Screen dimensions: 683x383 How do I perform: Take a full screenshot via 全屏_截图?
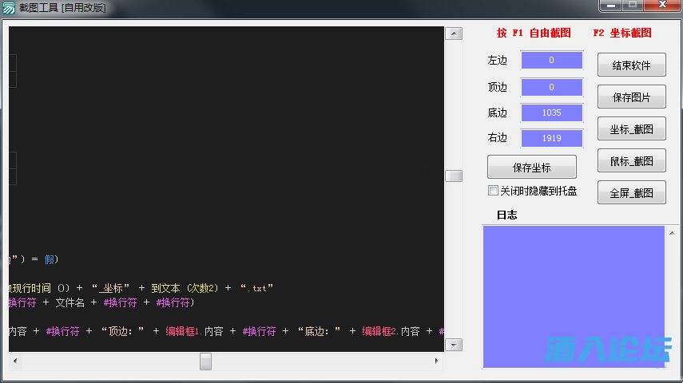tap(631, 193)
